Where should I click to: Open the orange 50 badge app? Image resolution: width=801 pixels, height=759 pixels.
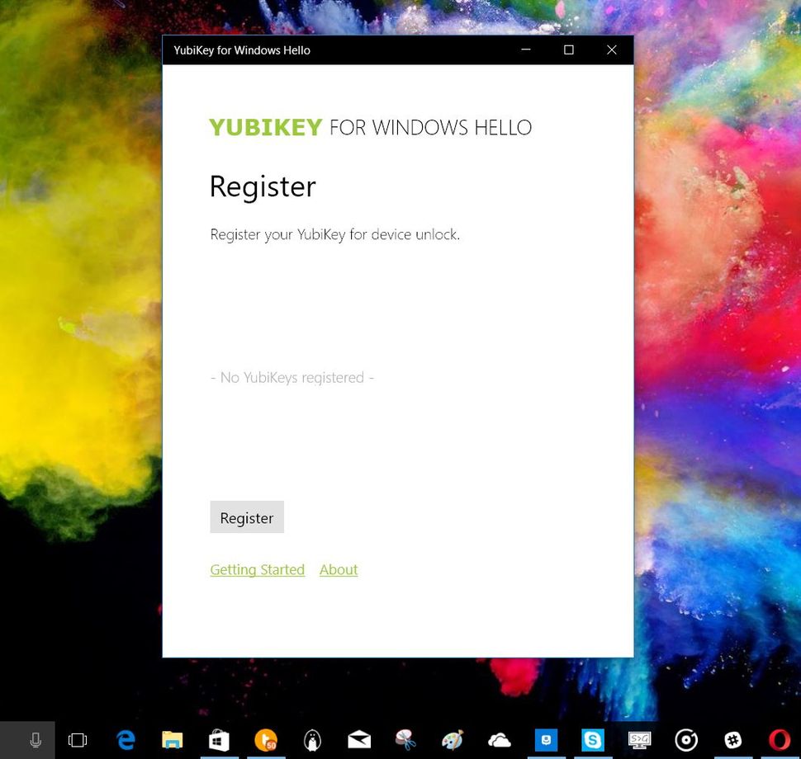point(266,740)
